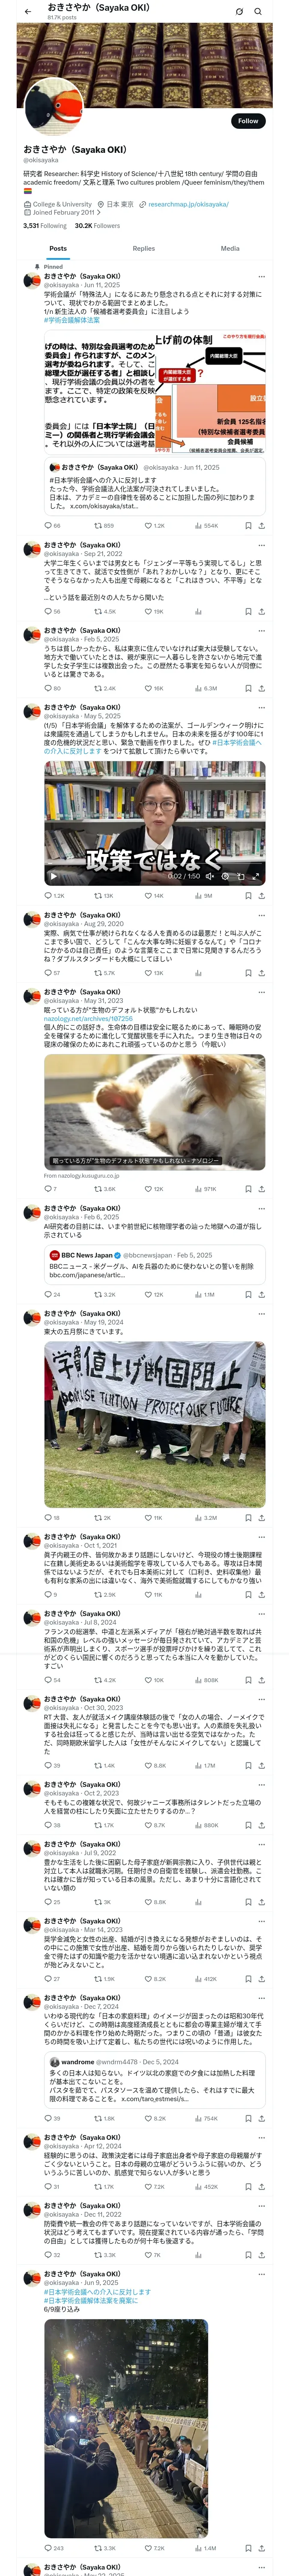This screenshot has height=2576, width=289.
Task: Share the Aug 29, 2020 post
Action: click(x=262, y=973)
